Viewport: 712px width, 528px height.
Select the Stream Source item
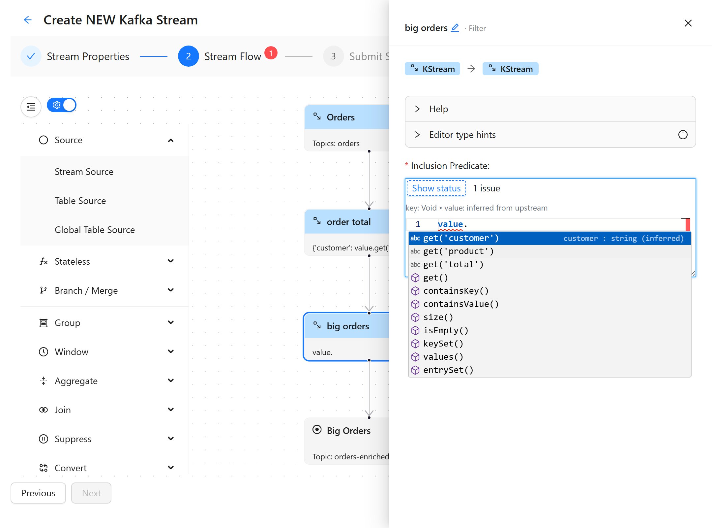tap(104, 172)
